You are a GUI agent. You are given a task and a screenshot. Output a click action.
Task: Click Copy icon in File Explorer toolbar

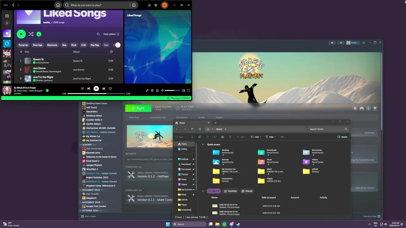click(x=200, y=137)
